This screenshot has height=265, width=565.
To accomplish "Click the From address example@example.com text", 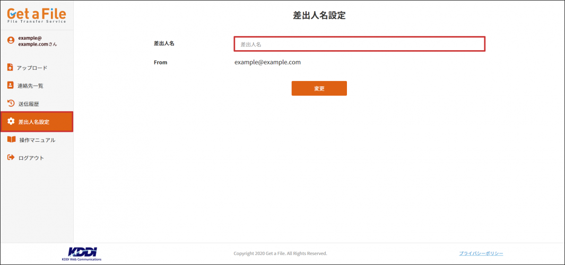I will [x=267, y=62].
